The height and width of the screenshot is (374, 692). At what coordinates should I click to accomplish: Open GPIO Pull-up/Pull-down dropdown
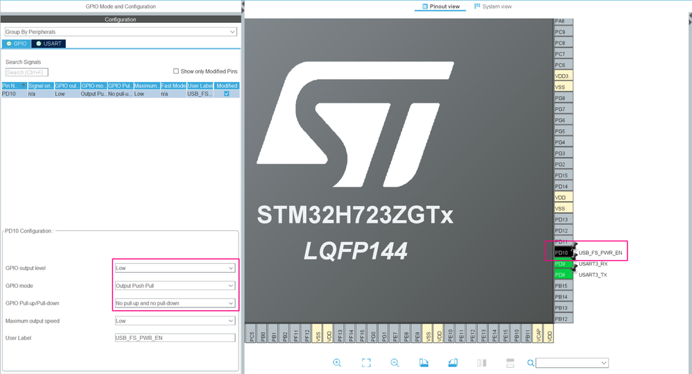(x=175, y=303)
